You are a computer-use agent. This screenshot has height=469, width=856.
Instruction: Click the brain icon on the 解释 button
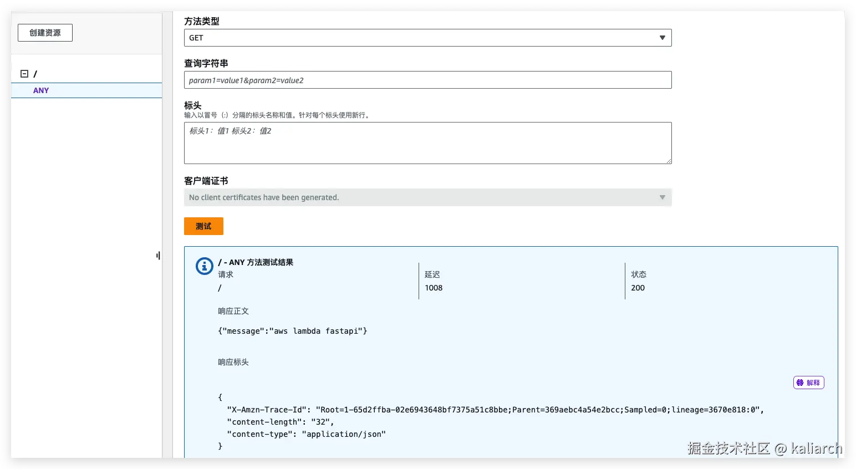tap(800, 383)
